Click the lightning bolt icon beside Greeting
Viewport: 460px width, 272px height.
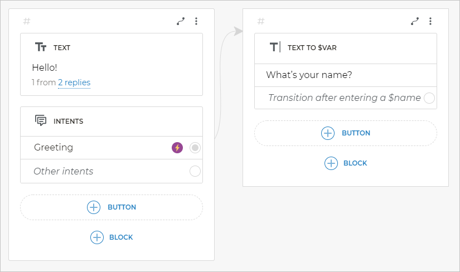(177, 148)
